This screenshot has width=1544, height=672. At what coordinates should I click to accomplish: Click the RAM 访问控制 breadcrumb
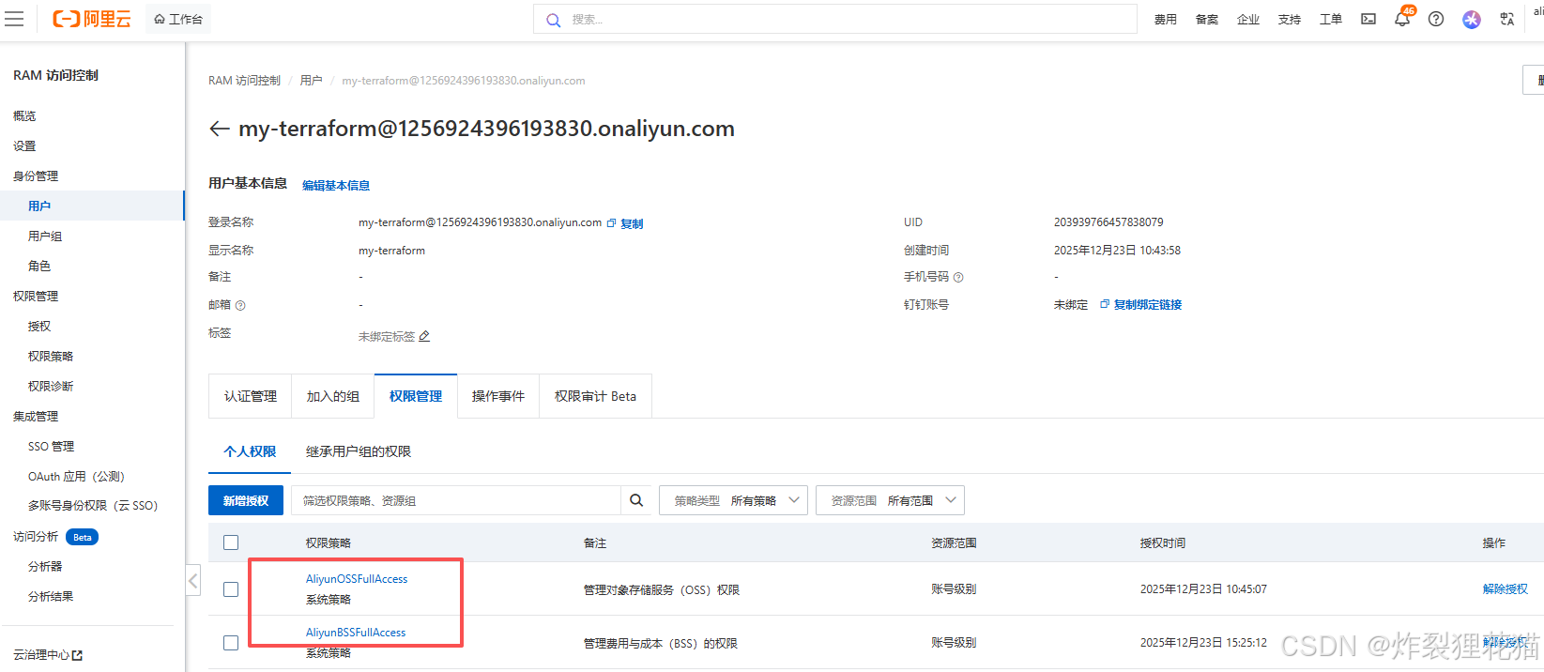(244, 81)
